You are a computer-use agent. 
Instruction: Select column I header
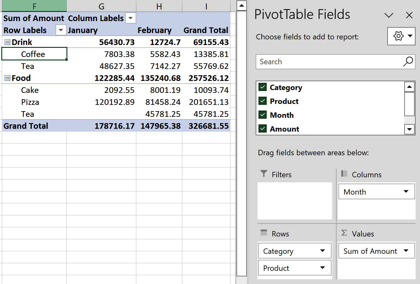tap(206, 6)
